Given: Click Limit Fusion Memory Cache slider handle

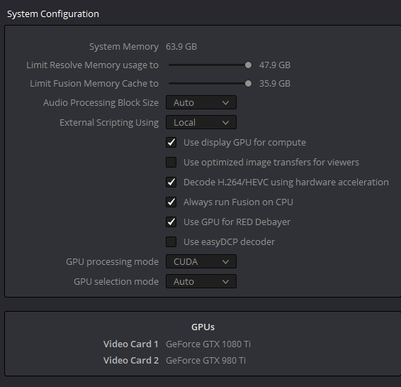Looking at the screenshot, I should tap(248, 84).
